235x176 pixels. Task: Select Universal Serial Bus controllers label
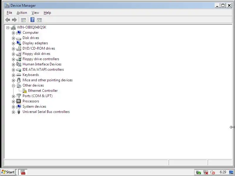46,112
